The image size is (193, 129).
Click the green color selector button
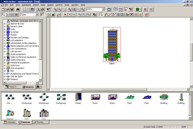click(137, 9)
